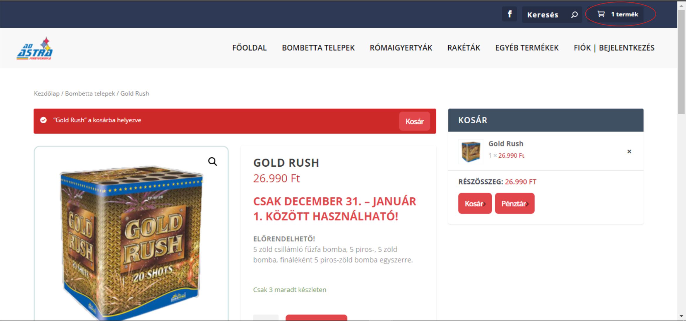Click the success checkmark icon in notification
Viewport: 686px width, 321px height.
tap(43, 120)
